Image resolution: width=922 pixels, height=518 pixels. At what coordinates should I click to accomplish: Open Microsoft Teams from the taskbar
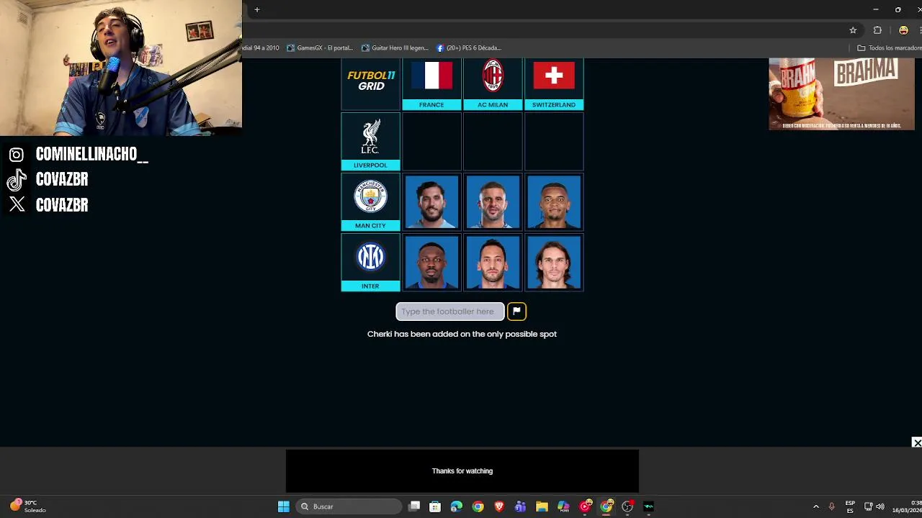521,506
